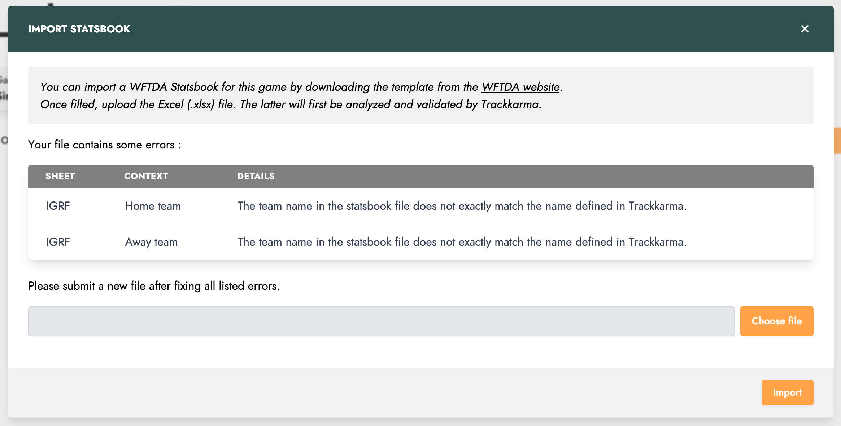Click 'Your file contains some errors' text
This screenshot has height=426, width=841.
click(105, 145)
